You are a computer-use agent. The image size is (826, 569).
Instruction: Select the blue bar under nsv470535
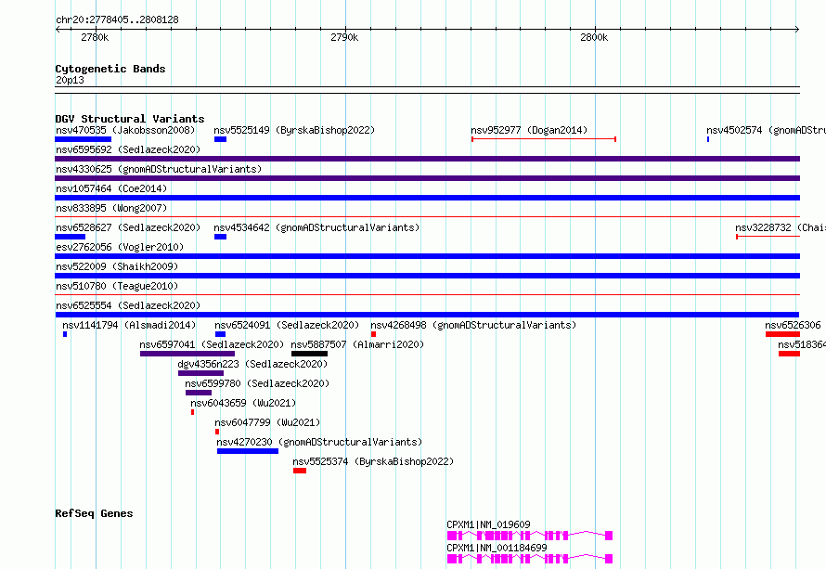point(84,139)
